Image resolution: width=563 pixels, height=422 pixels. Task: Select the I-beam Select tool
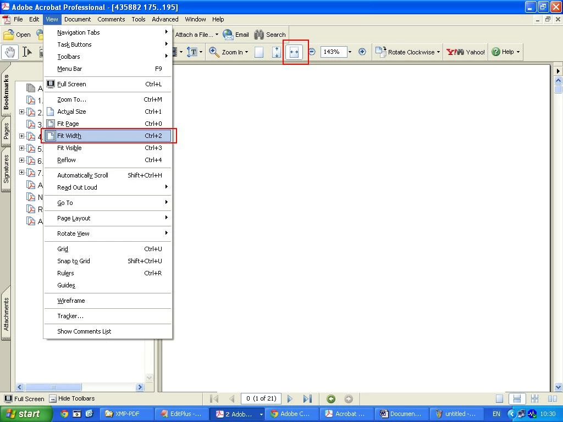27,52
